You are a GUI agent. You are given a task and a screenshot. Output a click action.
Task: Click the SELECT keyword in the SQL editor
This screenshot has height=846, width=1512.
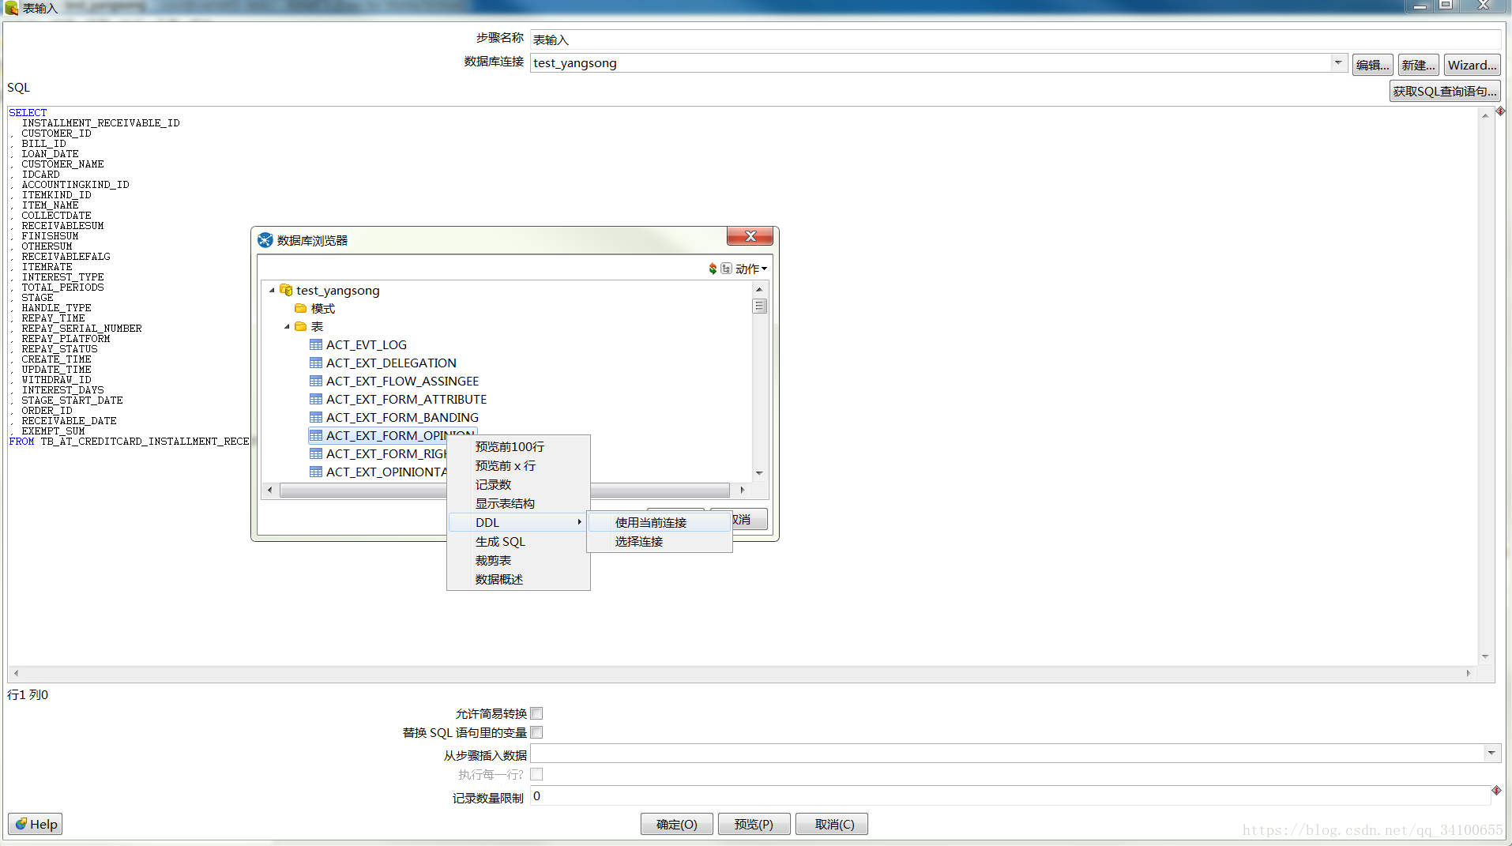pos(28,112)
